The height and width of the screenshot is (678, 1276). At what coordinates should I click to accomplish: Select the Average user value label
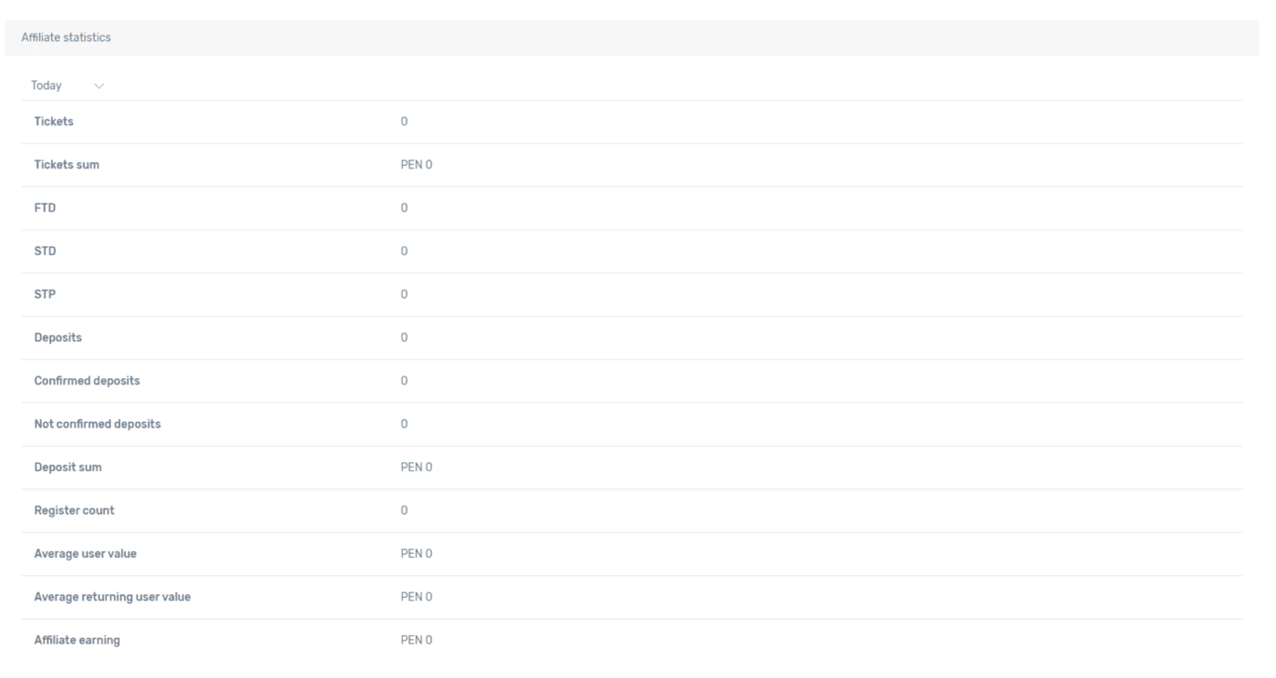(85, 554)
